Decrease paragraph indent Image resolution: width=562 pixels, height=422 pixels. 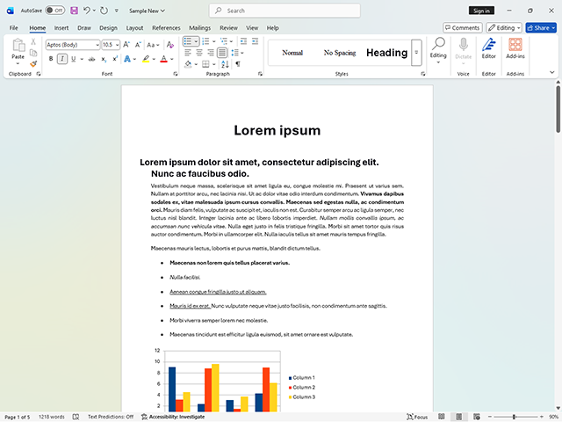244,41
